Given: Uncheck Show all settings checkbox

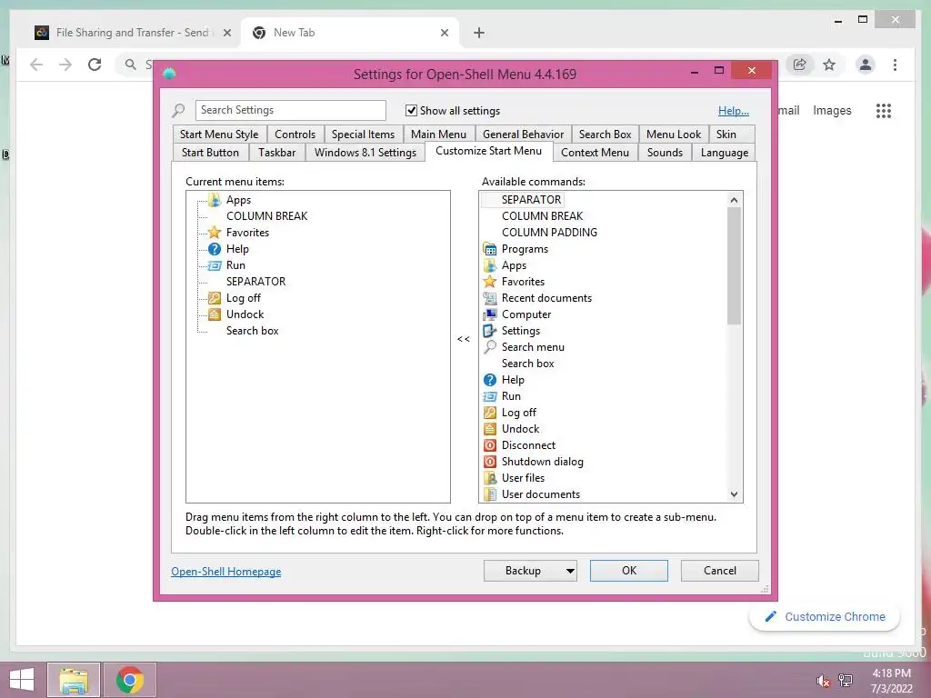Looking at the screenshot, I should pyautogui.click(x=411, y=110).
